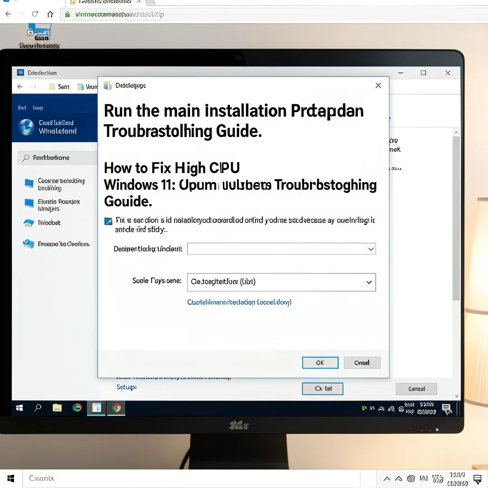Click the sidebar search field
The image size is (488, 488).
point(57,158)
